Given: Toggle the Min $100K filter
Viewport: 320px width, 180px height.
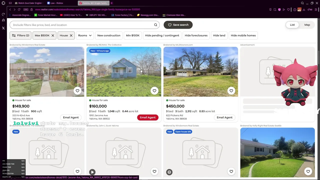Looking at the screenshot, I should click(x=133, y=35).
